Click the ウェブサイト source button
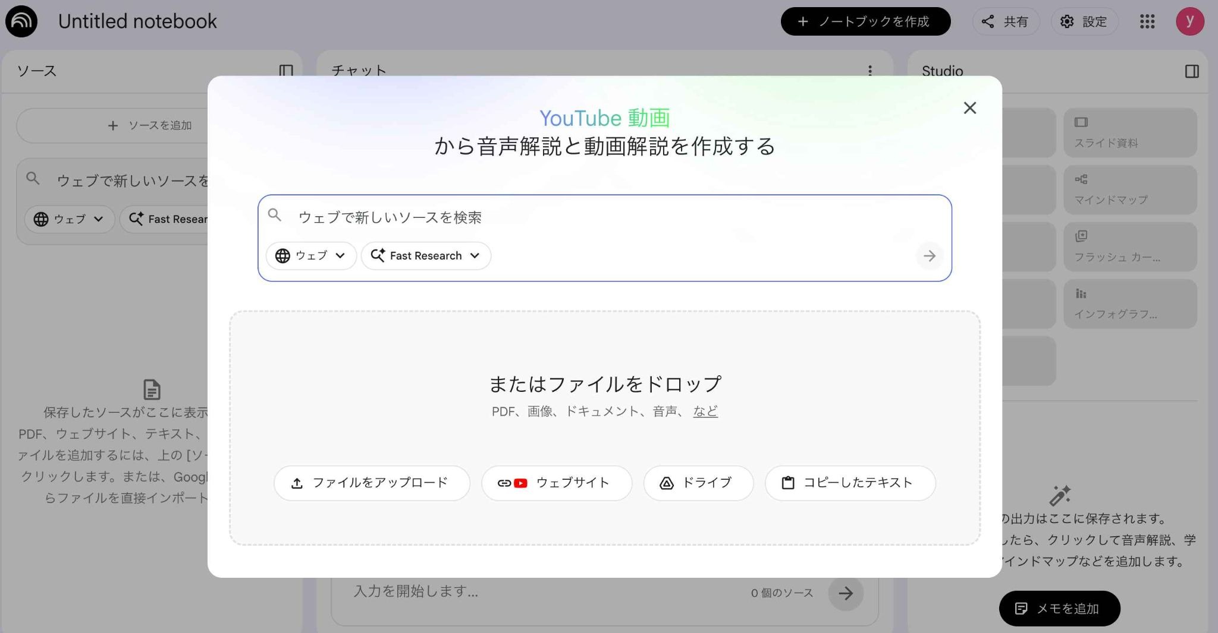1218x633 pixels. (557, 483)
